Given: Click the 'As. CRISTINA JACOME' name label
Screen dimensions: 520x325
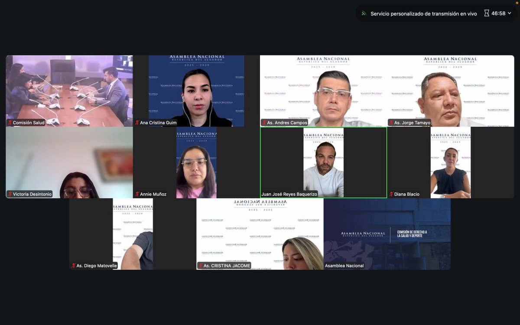Looking at the screenshot, I should click(227, 266).
